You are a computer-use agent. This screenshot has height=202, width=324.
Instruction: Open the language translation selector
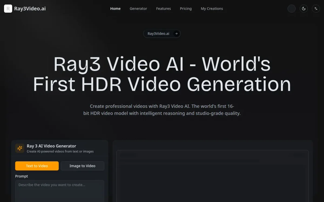coord(316,9)
